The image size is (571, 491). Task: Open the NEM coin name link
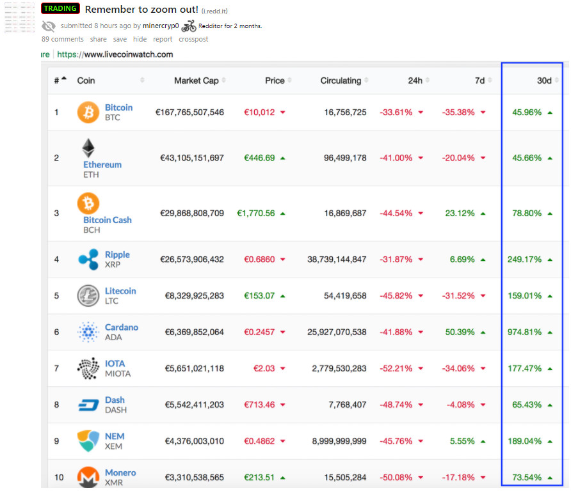click(x=115, y=436)
